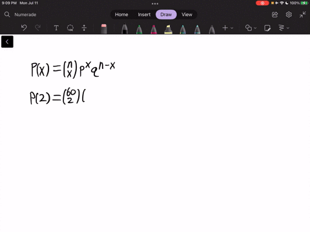Tap the Wi-Fi status icon
This screenshot has width=310, height=232.
(x=282, y=3)
